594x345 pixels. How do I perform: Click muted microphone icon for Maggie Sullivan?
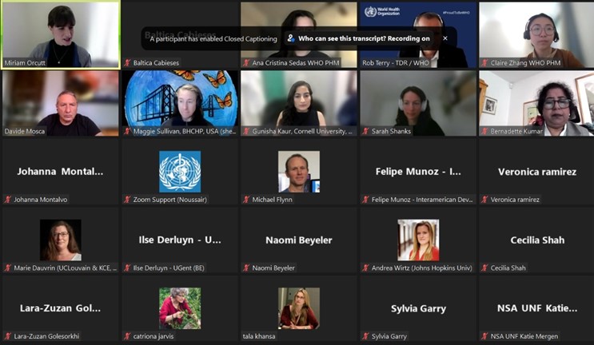[x=127, y=131]
